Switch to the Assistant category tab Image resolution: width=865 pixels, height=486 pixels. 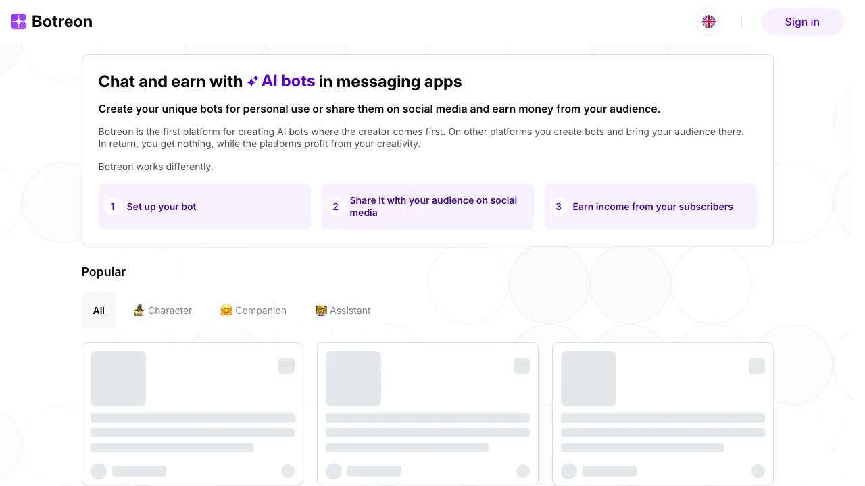tap(343, 310)
